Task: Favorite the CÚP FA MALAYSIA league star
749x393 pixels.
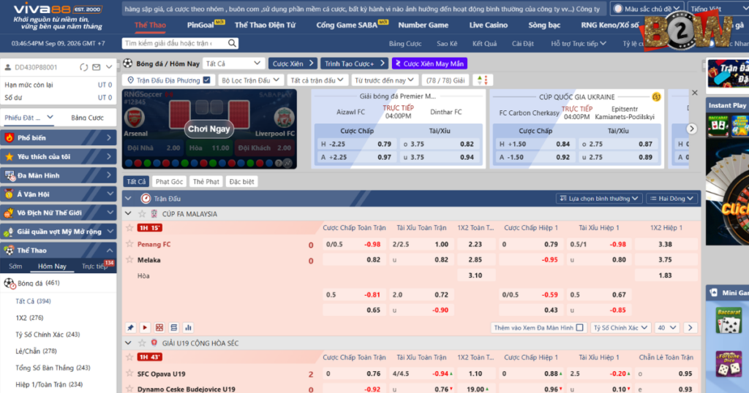Action: (142, 214)
